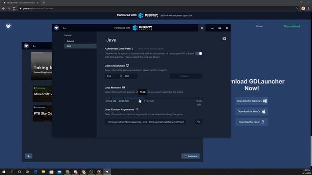Toggle the Autodetect Java Path switch
The height and width of the screenshot is (175, 312).
pos(198,53)
